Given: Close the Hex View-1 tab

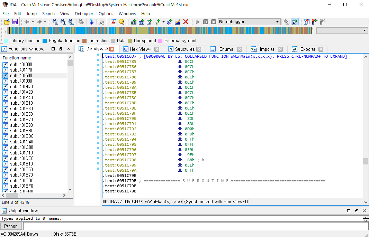Looking at the screenshot, I should pyautogui.click(x=157, y=49).
